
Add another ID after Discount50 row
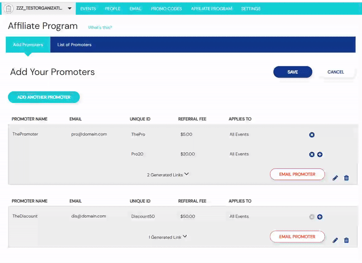[320, 217]
